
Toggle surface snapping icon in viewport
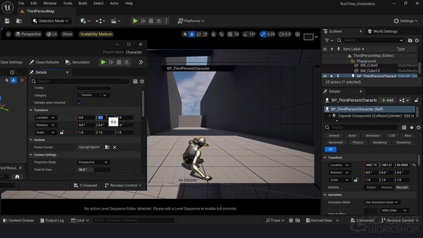click(221, 34)
